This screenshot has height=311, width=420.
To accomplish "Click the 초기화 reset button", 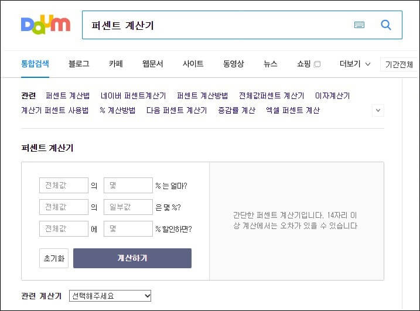I will click(54, 258).
